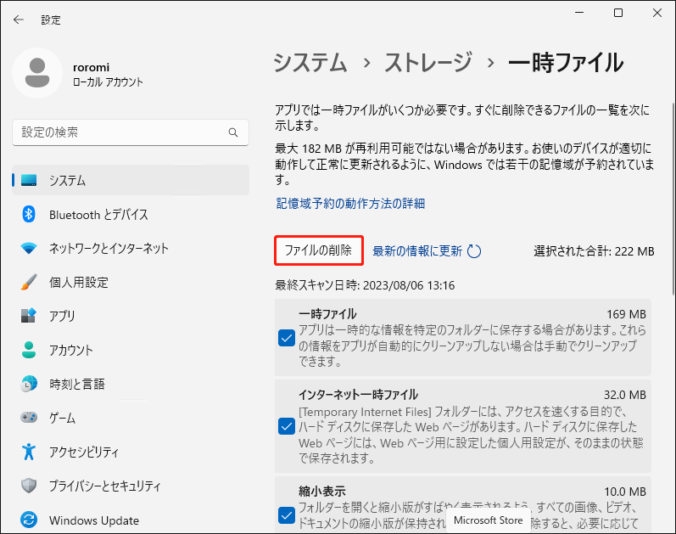Navigate to システム breadcrumb
This screenshot has height=534, width=676.
(x=310, y=63)
